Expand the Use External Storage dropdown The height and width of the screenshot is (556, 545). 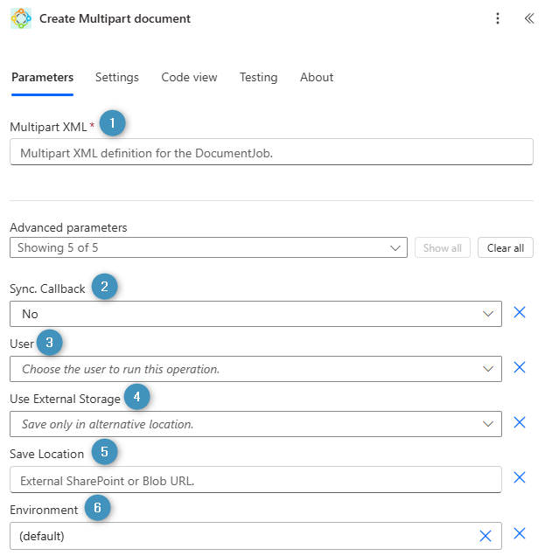[255, 424]
